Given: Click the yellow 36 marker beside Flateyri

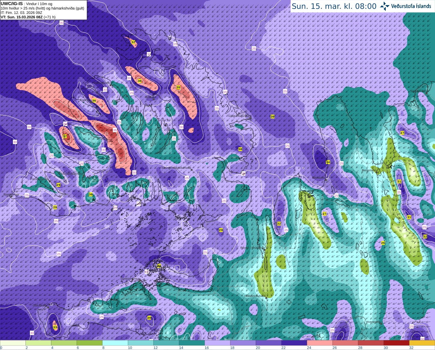Looking at the screenshot, I should (94, 101).
